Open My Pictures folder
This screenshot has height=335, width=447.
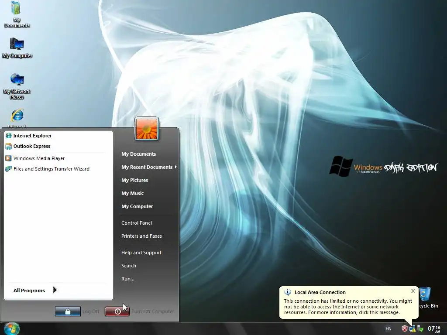[x=134, y=180]
